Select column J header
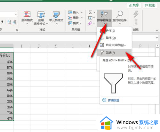This screenshot has width=160, height=132. [x=39, y=46]
